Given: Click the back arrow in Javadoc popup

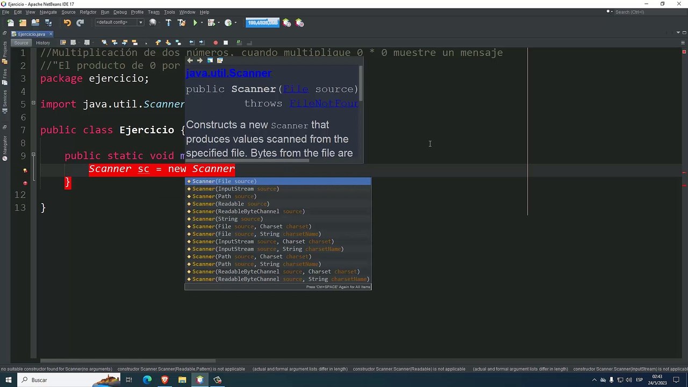Looking at the screenshot, I should click(x=190, y=60).
